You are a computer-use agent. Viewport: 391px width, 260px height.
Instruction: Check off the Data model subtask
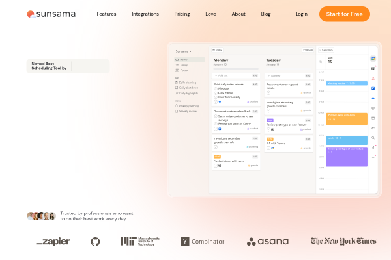pyautogui.click(x=216, y=93)
